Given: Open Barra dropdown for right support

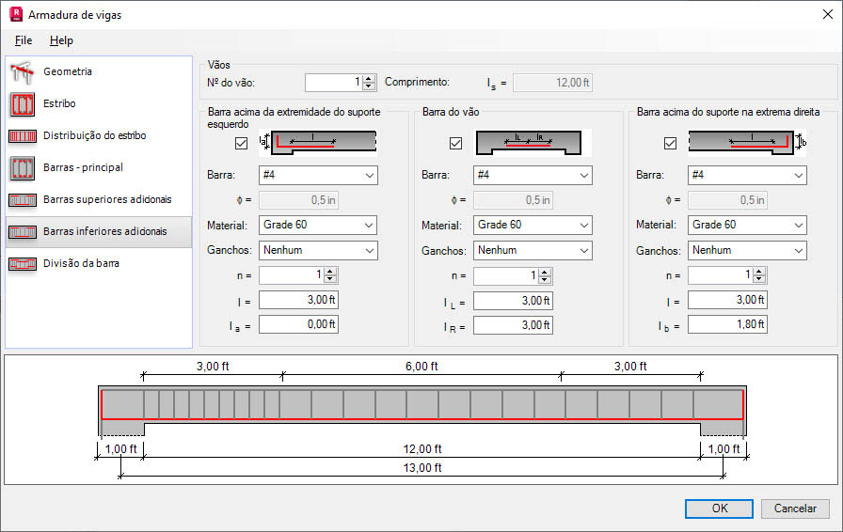Looking at the screenshot, I should point(747,175).
